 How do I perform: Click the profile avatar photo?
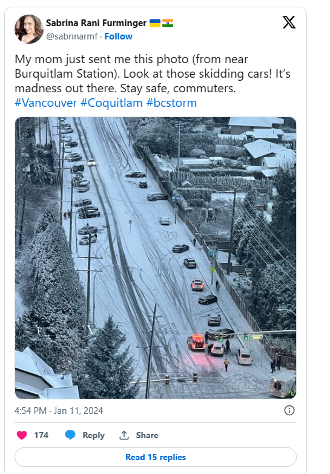[x=29, y=29]
